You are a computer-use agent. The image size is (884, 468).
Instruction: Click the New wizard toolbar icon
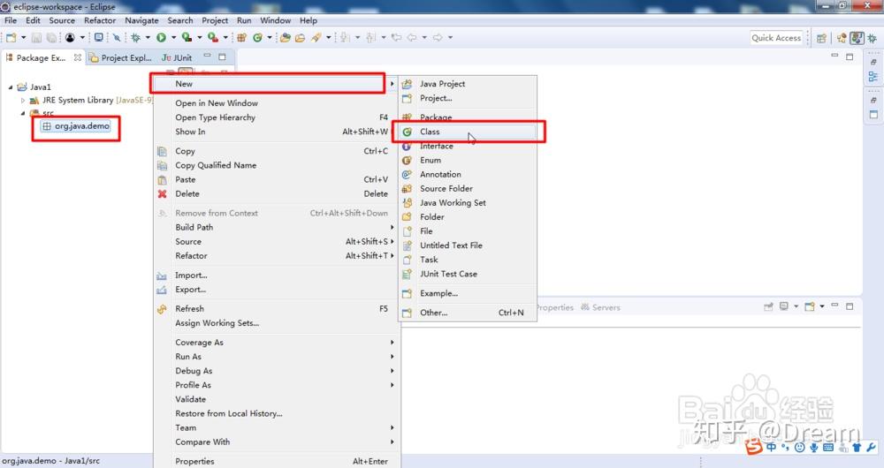[11, 38]
